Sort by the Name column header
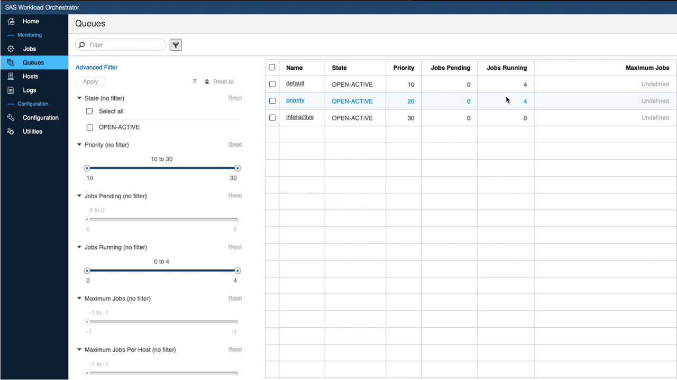 [x=295, y=68]
